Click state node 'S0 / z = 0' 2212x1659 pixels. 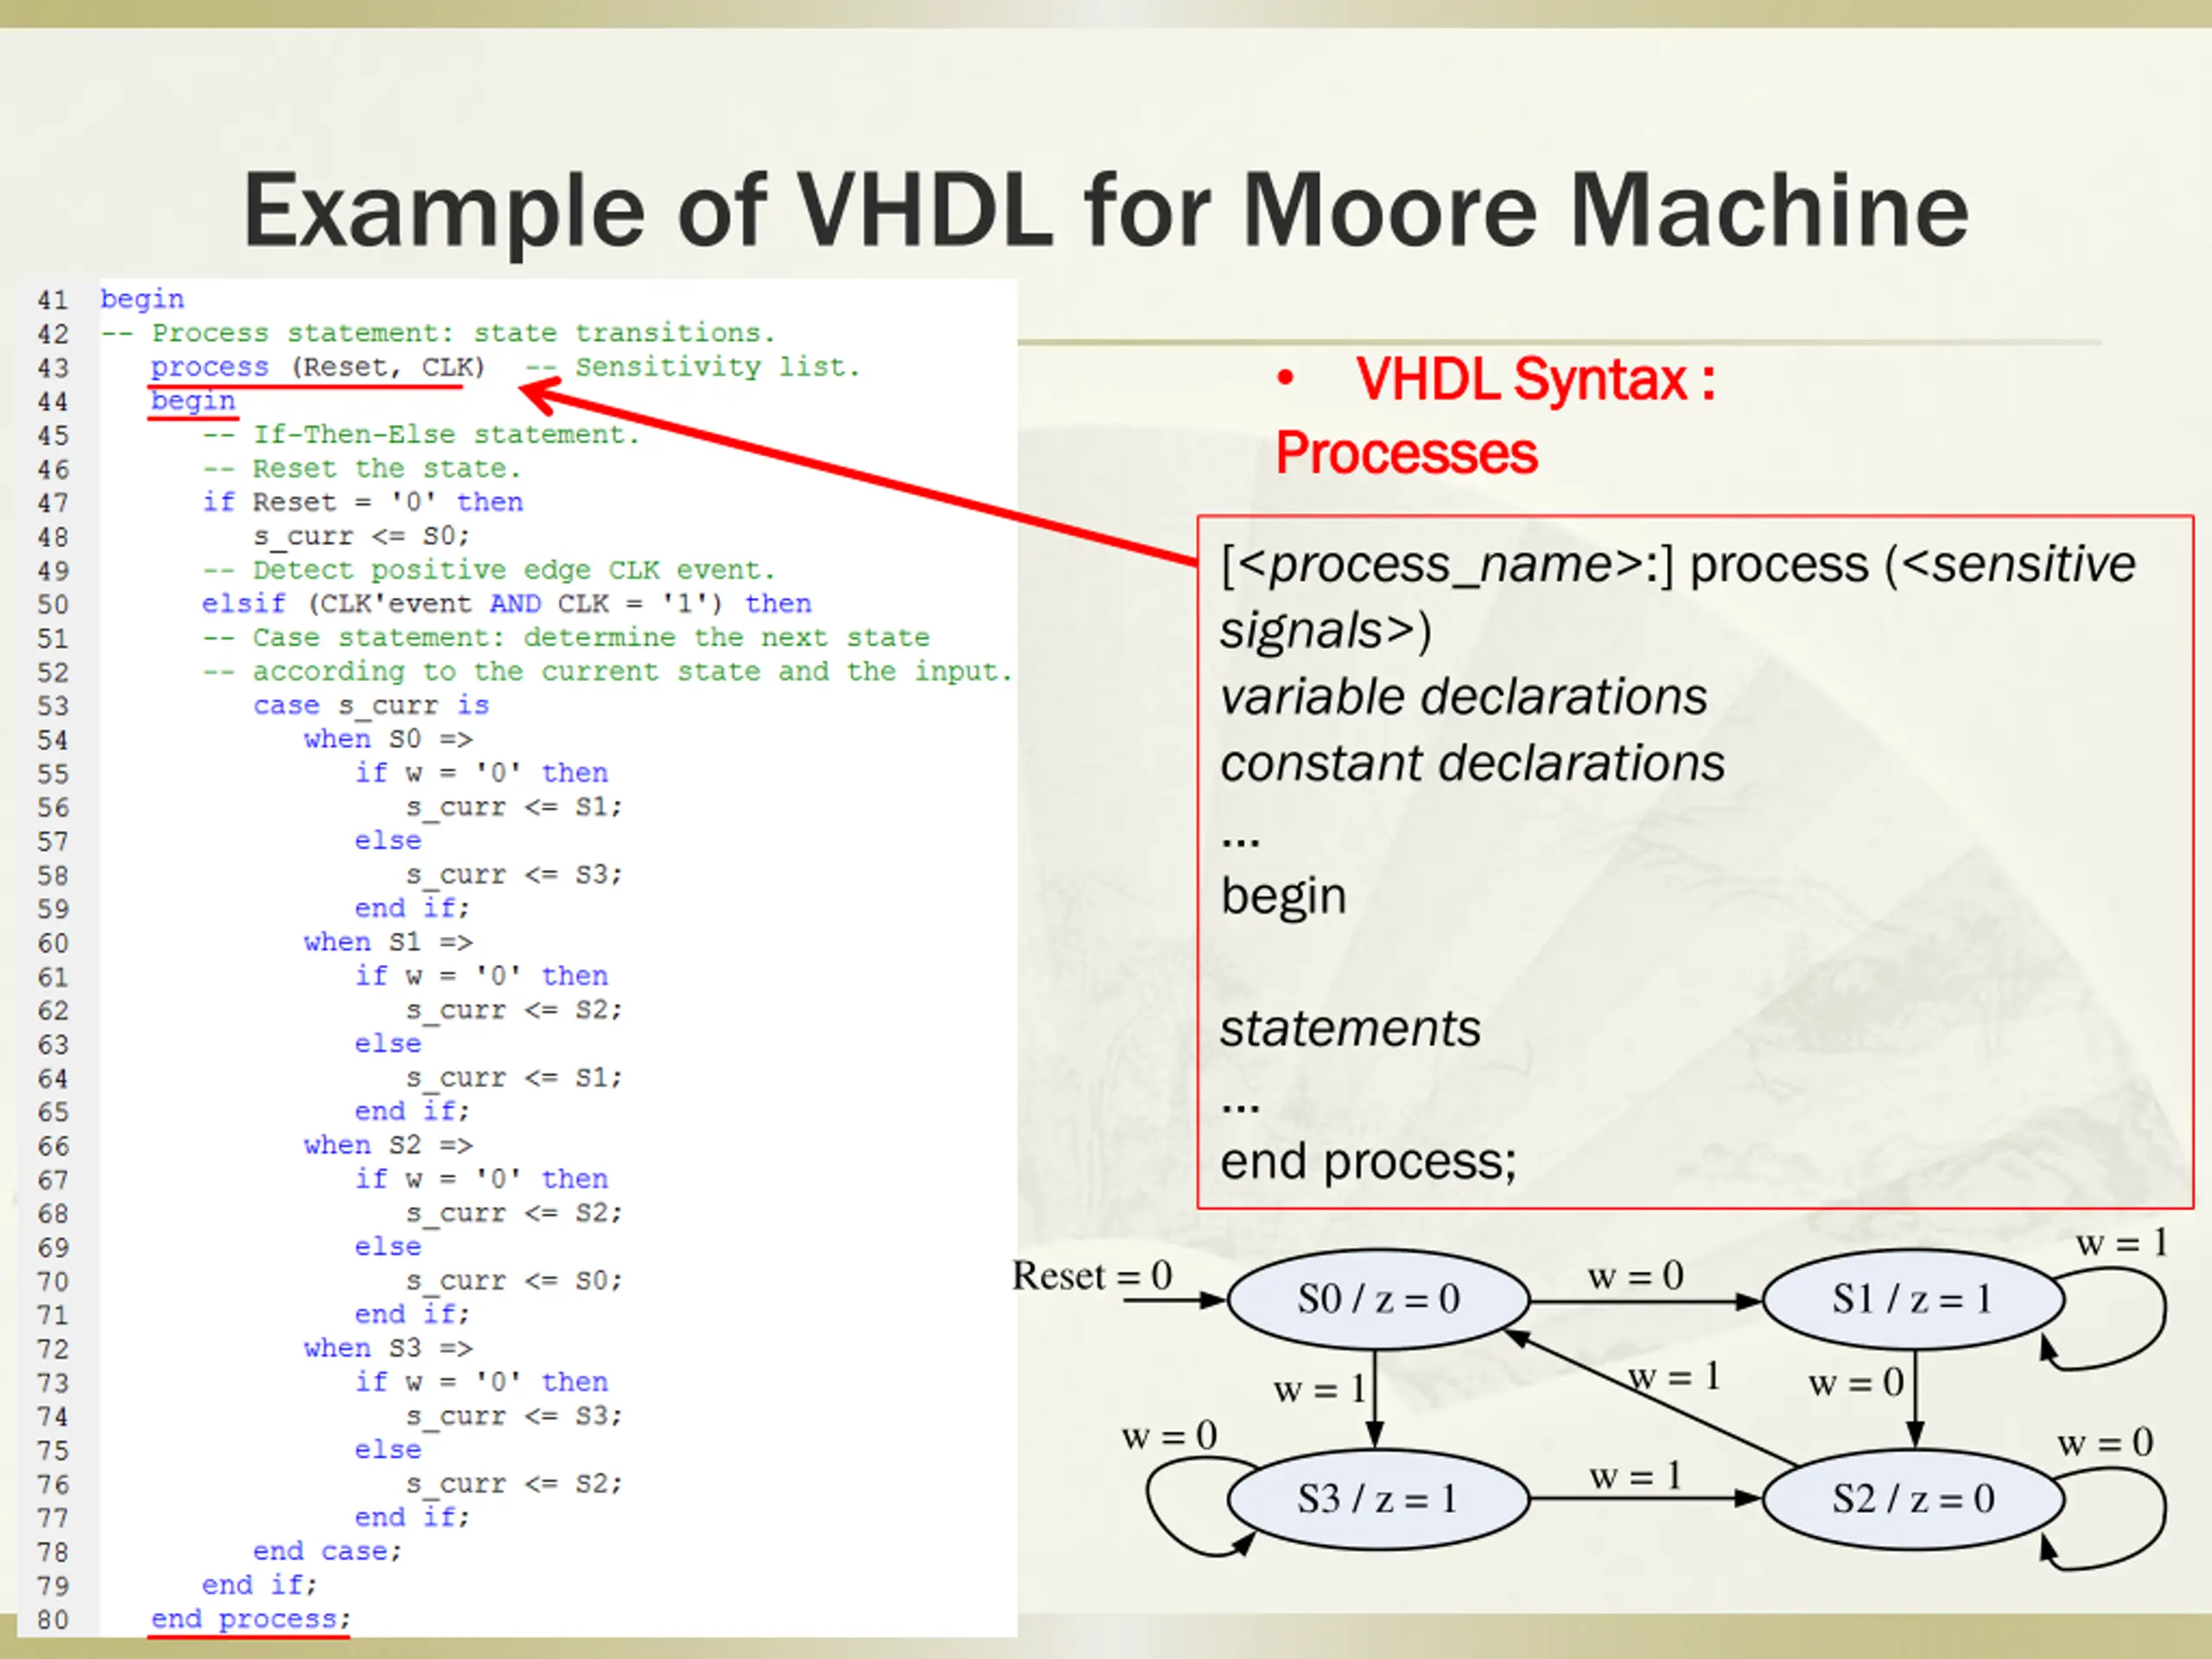[x=1378, y=1299]
